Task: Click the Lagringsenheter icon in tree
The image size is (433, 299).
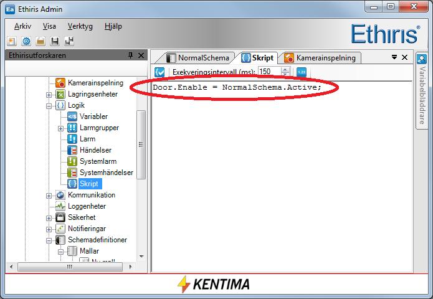Action: pos(60,94)
